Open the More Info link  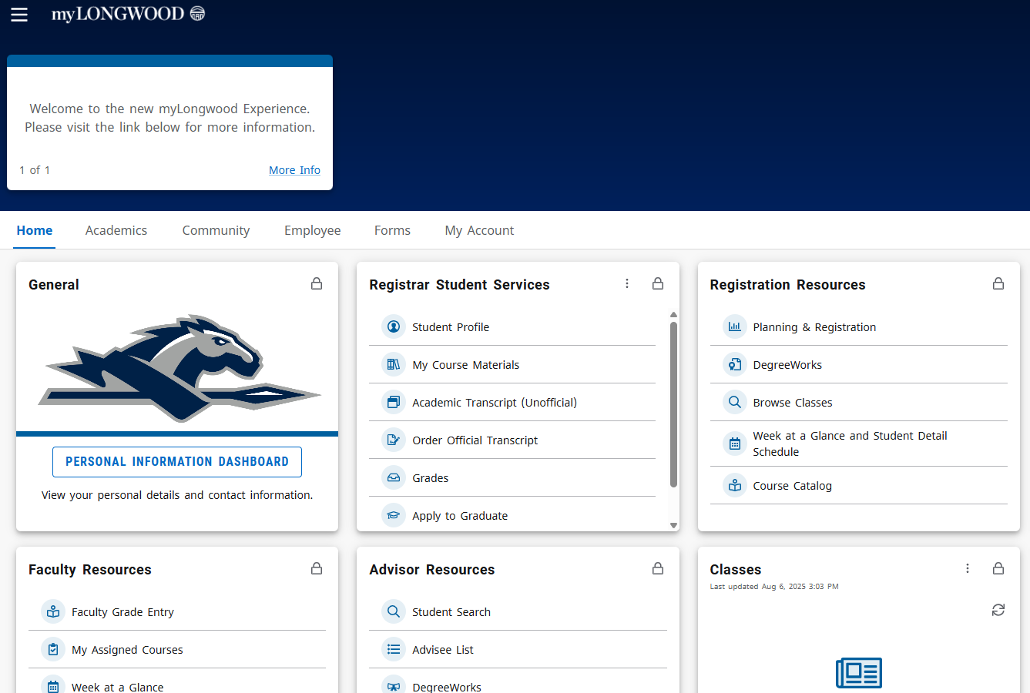coord(294,170)
